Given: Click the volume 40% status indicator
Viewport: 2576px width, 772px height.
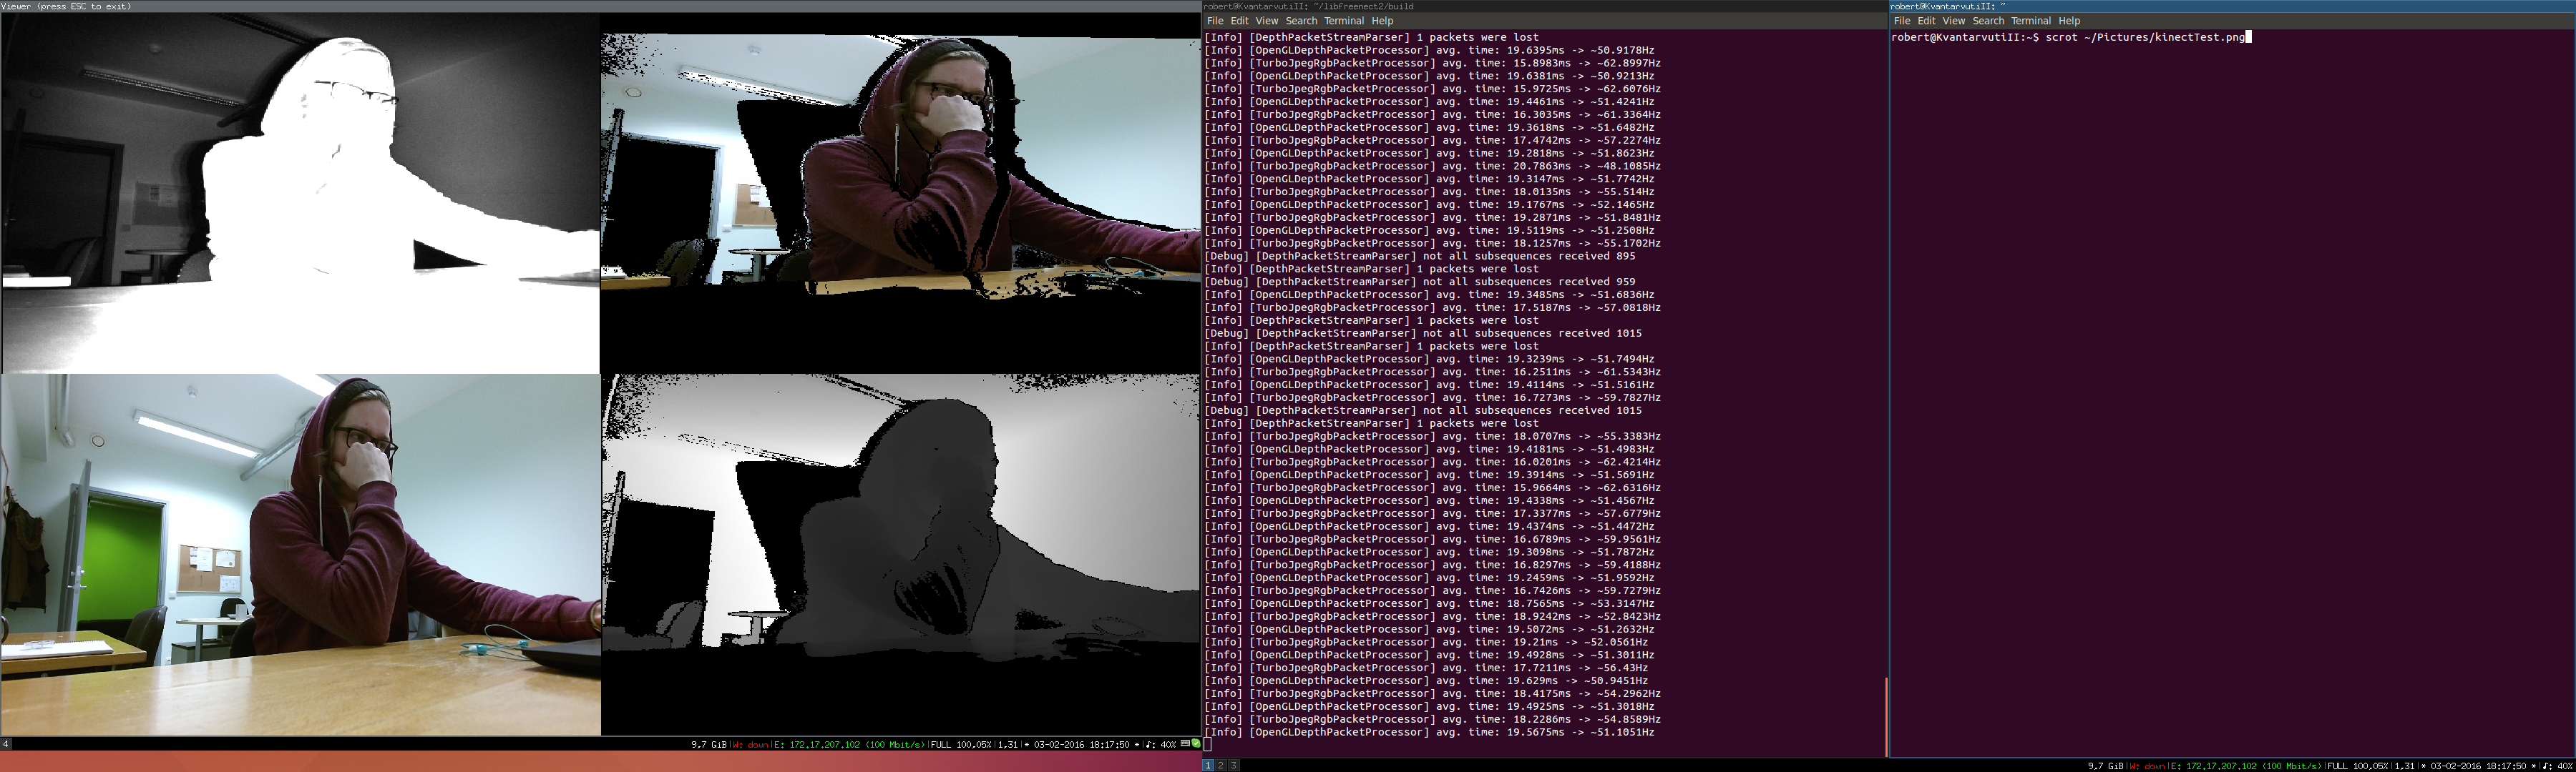Looking at the screenshot, I should point(1160,745).
